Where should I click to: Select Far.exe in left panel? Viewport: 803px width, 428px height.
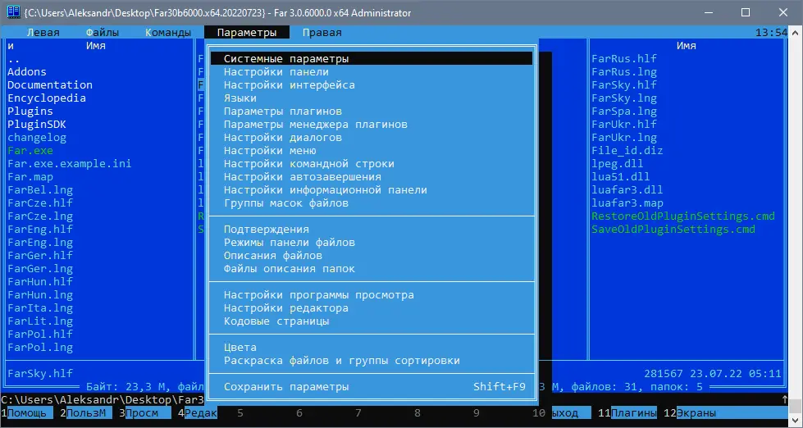click(30, 151)
